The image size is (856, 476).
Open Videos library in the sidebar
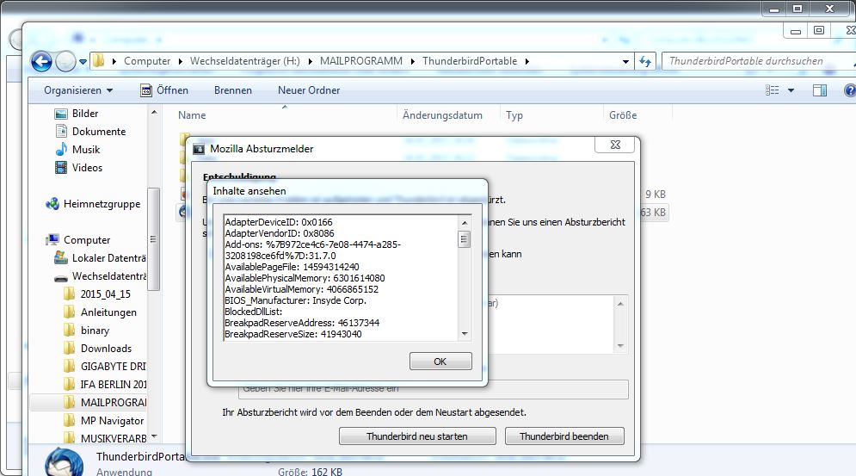coord(78,168)
